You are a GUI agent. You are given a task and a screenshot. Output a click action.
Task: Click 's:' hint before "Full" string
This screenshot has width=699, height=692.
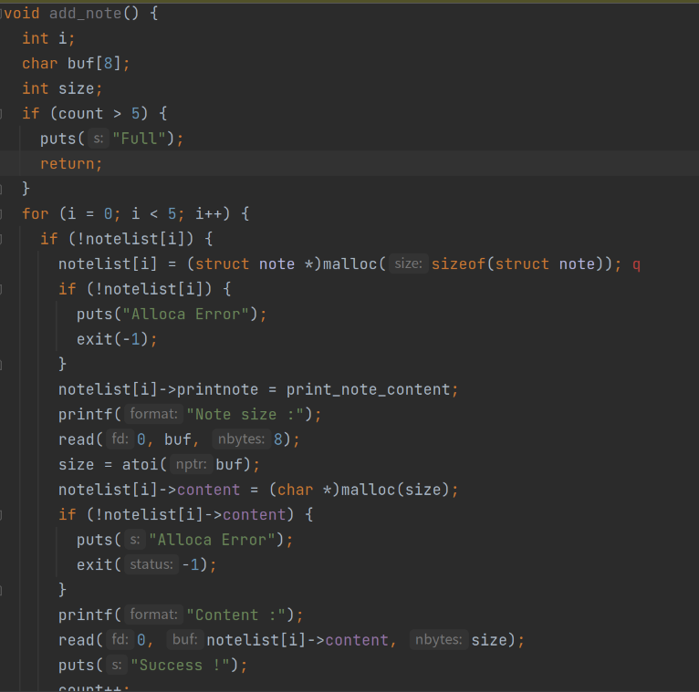pyautogui.click(x=98, y=139)
